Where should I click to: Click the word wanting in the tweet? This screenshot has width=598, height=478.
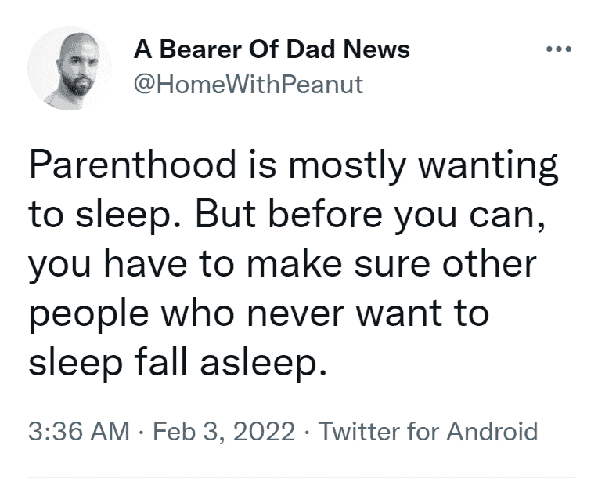click(488, 166)
